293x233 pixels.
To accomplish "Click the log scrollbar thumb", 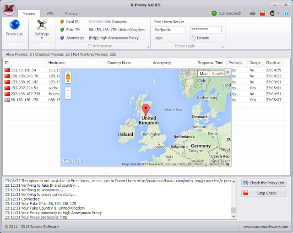I will [233, 210].
